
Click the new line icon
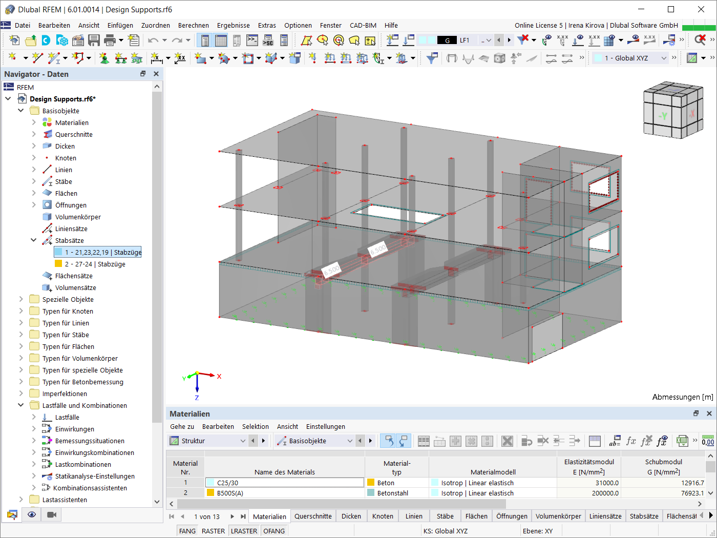[x=37, y=58]
